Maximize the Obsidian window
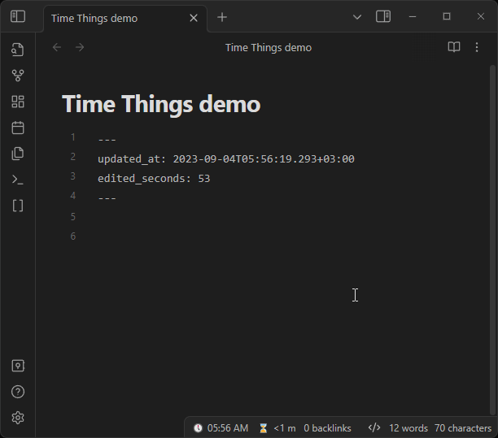Screen dimensions: 498x438 point(447,16)
